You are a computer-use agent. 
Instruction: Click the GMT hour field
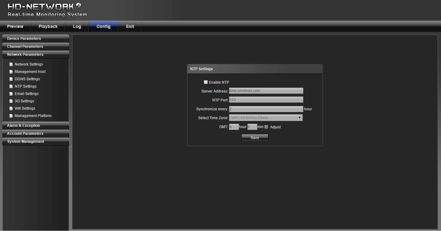click(234, 127)
